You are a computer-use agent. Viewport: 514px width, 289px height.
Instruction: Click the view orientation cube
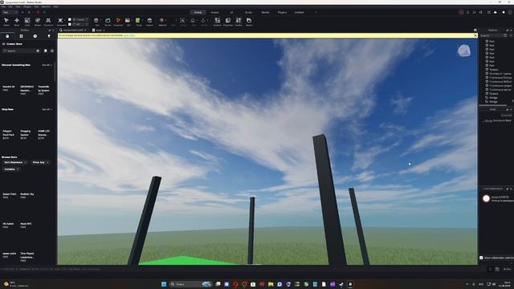(463, 51)
